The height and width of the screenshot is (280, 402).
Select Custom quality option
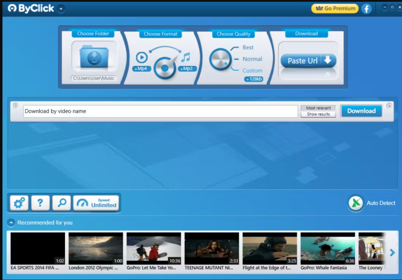(252, 71)
